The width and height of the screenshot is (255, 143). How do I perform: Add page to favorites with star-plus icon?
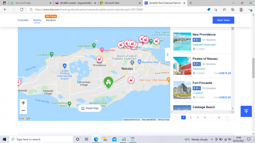[x=215, y=10]
